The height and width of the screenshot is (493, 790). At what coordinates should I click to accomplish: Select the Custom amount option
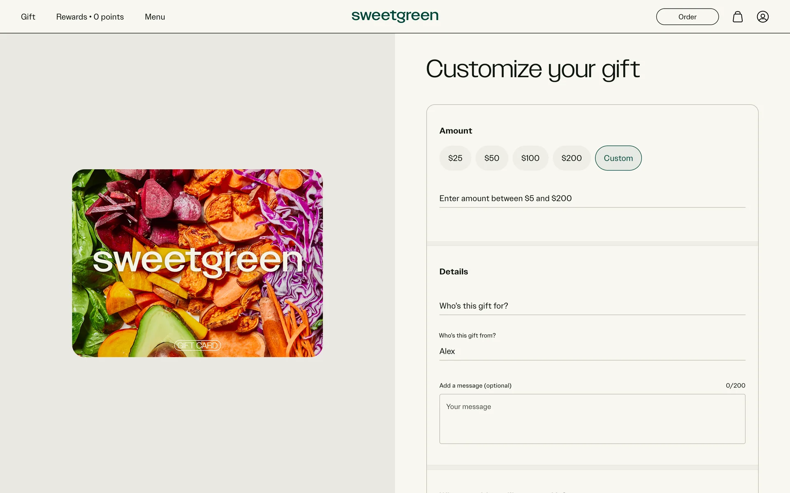[618, 158]
